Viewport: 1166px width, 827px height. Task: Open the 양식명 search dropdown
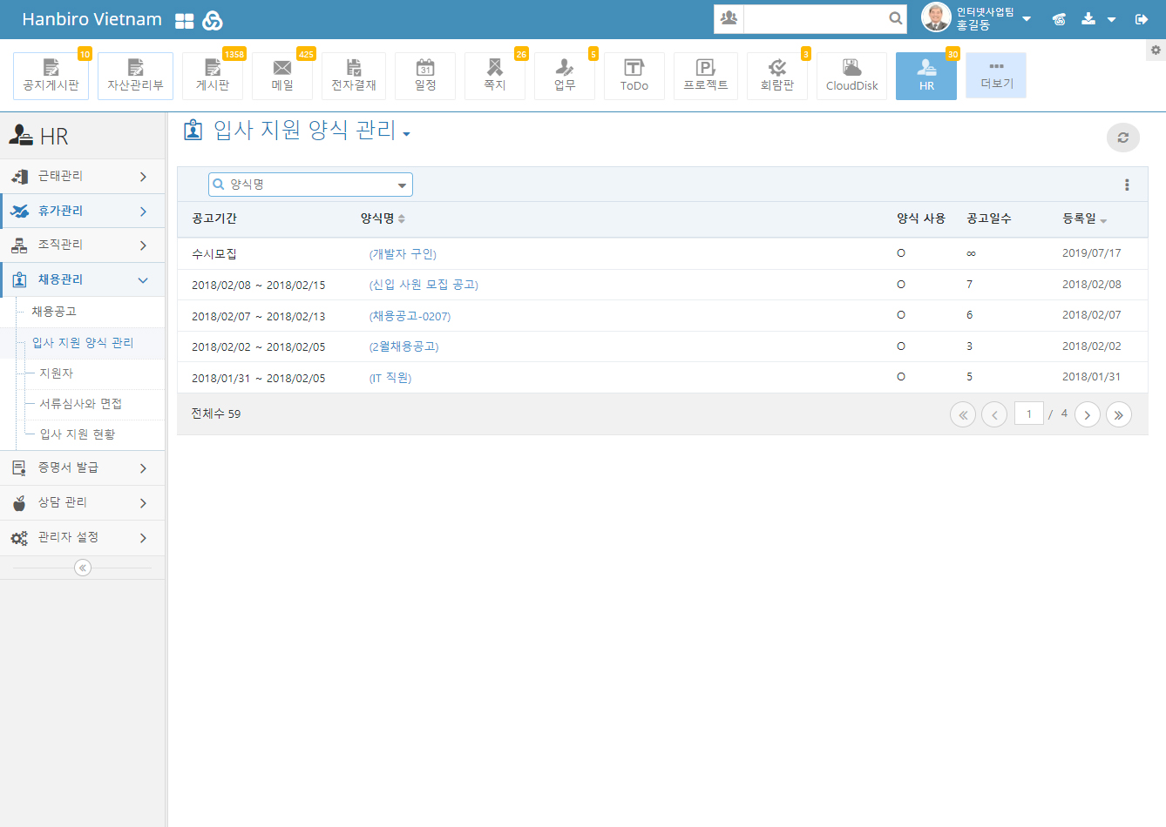pyautogui.click(x=310, y=185)
